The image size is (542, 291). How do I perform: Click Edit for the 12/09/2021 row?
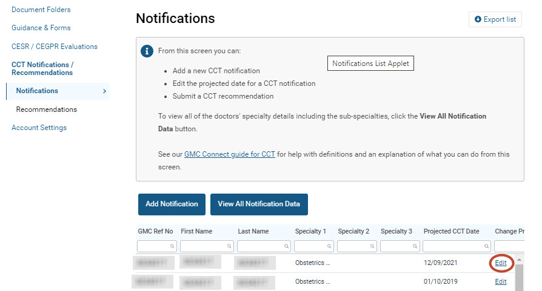click(501, 263)
